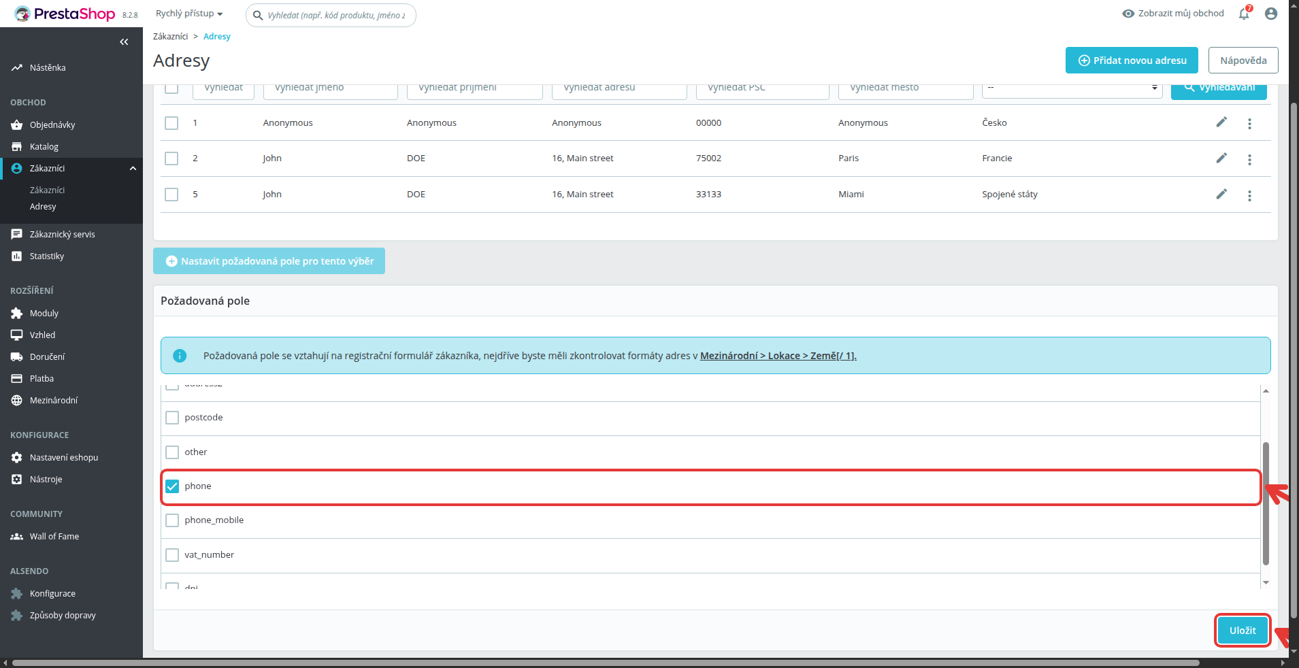Check the postcode required field
Image resolution: width=1299 pixels, height=668 pixels.
click(172, 418)
